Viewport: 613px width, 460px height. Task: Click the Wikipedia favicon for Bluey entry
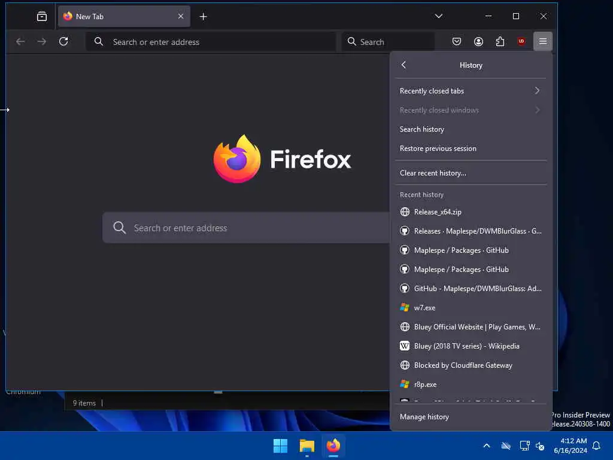click(x=405, y=346)
